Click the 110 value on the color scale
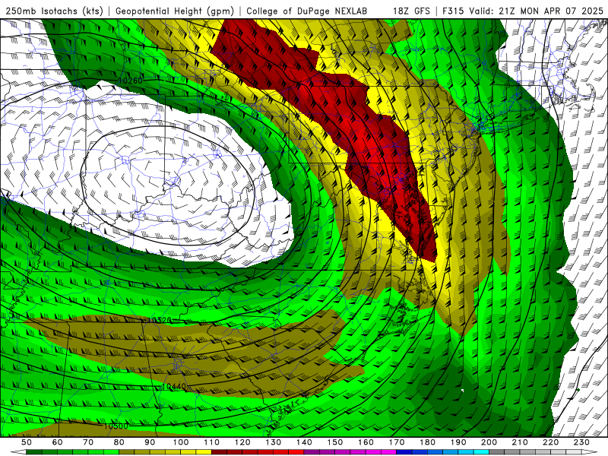Viewport: 608px width, 456px height. point(212,442)
